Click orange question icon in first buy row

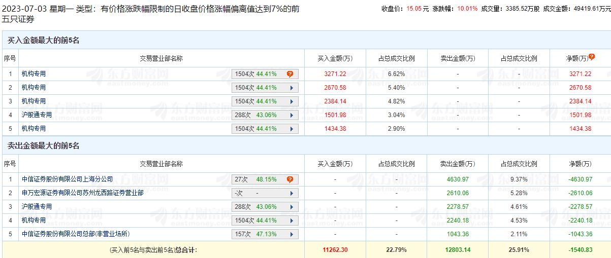(290, 74)
